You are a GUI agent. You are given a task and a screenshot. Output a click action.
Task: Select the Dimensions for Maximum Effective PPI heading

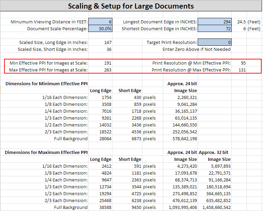click(x=46, y=152)
